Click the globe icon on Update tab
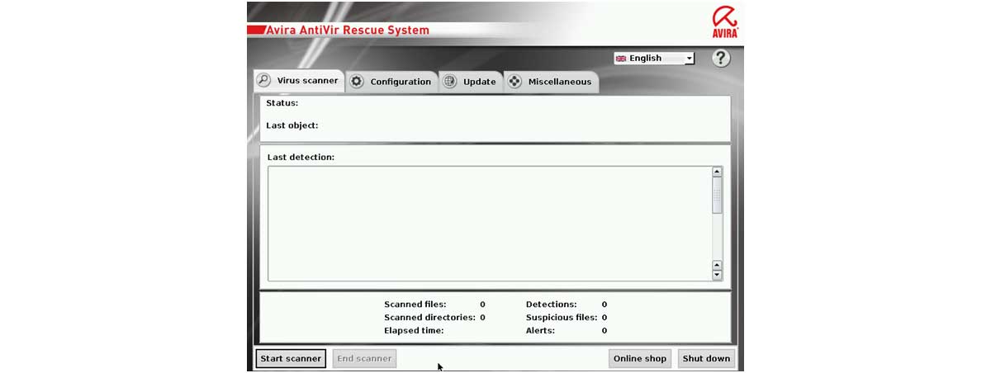 click(450, 82)
